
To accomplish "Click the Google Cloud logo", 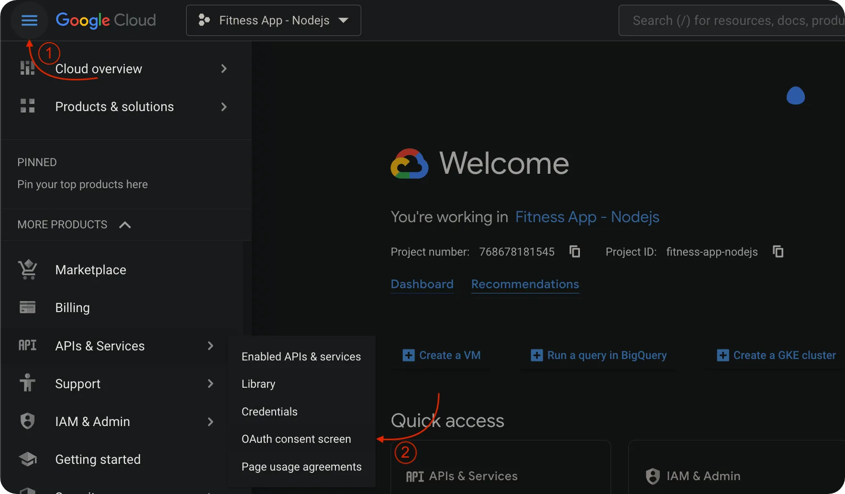I will pyautogui.click(x=106, y=20).
